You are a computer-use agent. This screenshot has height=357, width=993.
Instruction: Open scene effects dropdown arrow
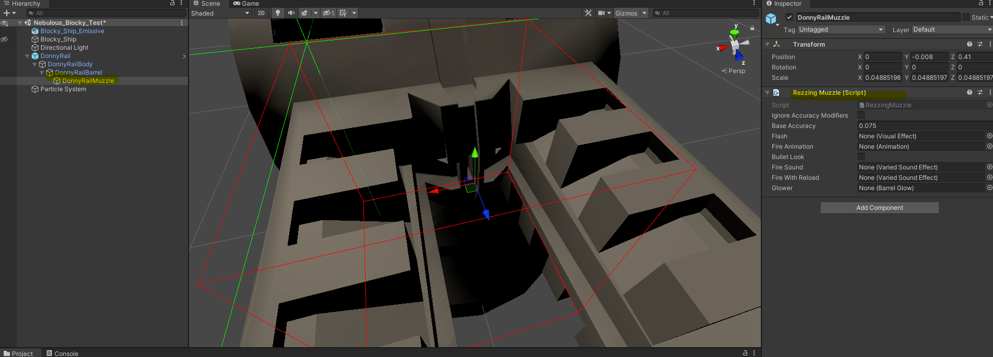315,13
